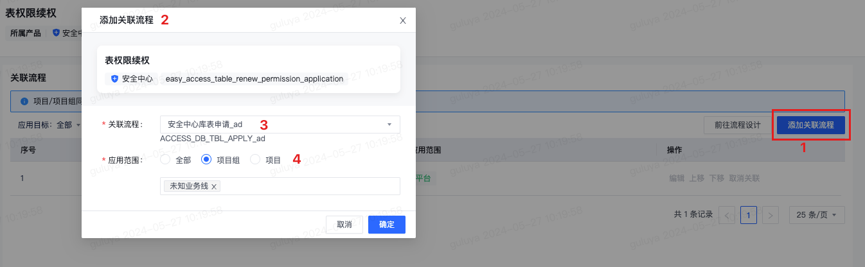Screen dimensions: 865x267
Task: Click 编辑 in row 1
Action: 677,178
